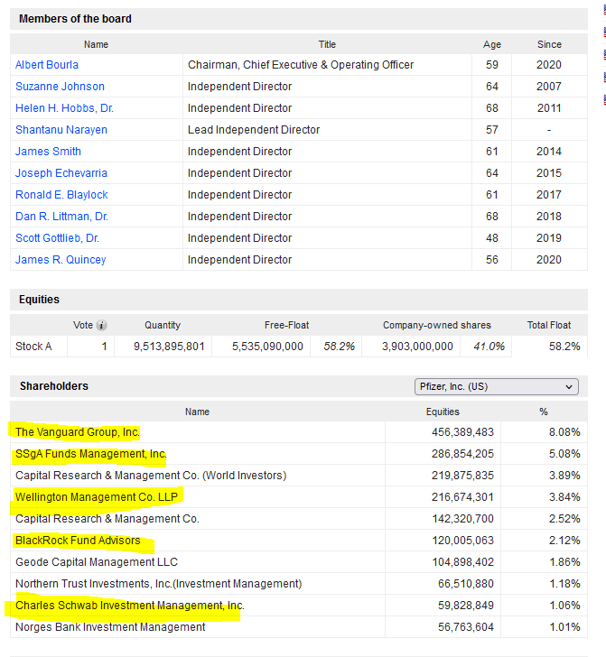Click the Total Float column header
Viewport: 606px width, 657px height.
click(x=549, y=325)
